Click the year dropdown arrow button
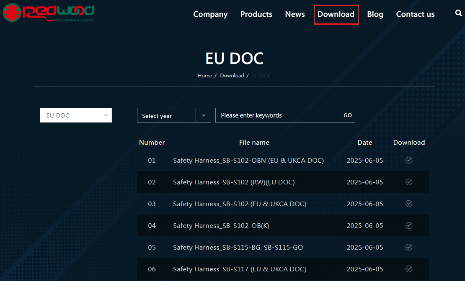 [204, 116]
